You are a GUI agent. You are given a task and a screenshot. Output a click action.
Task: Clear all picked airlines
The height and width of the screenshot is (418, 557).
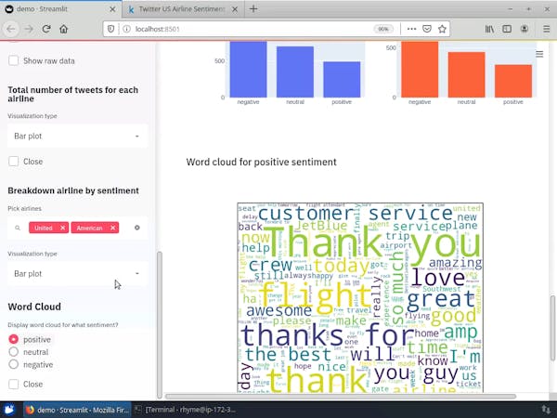[137, 228]
